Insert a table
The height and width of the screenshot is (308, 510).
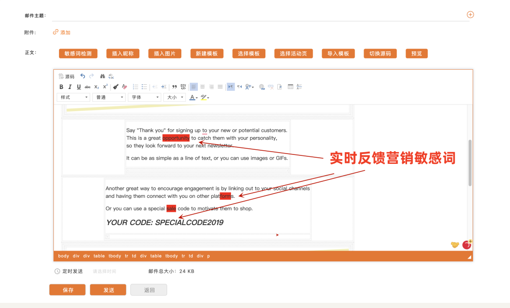290,87
